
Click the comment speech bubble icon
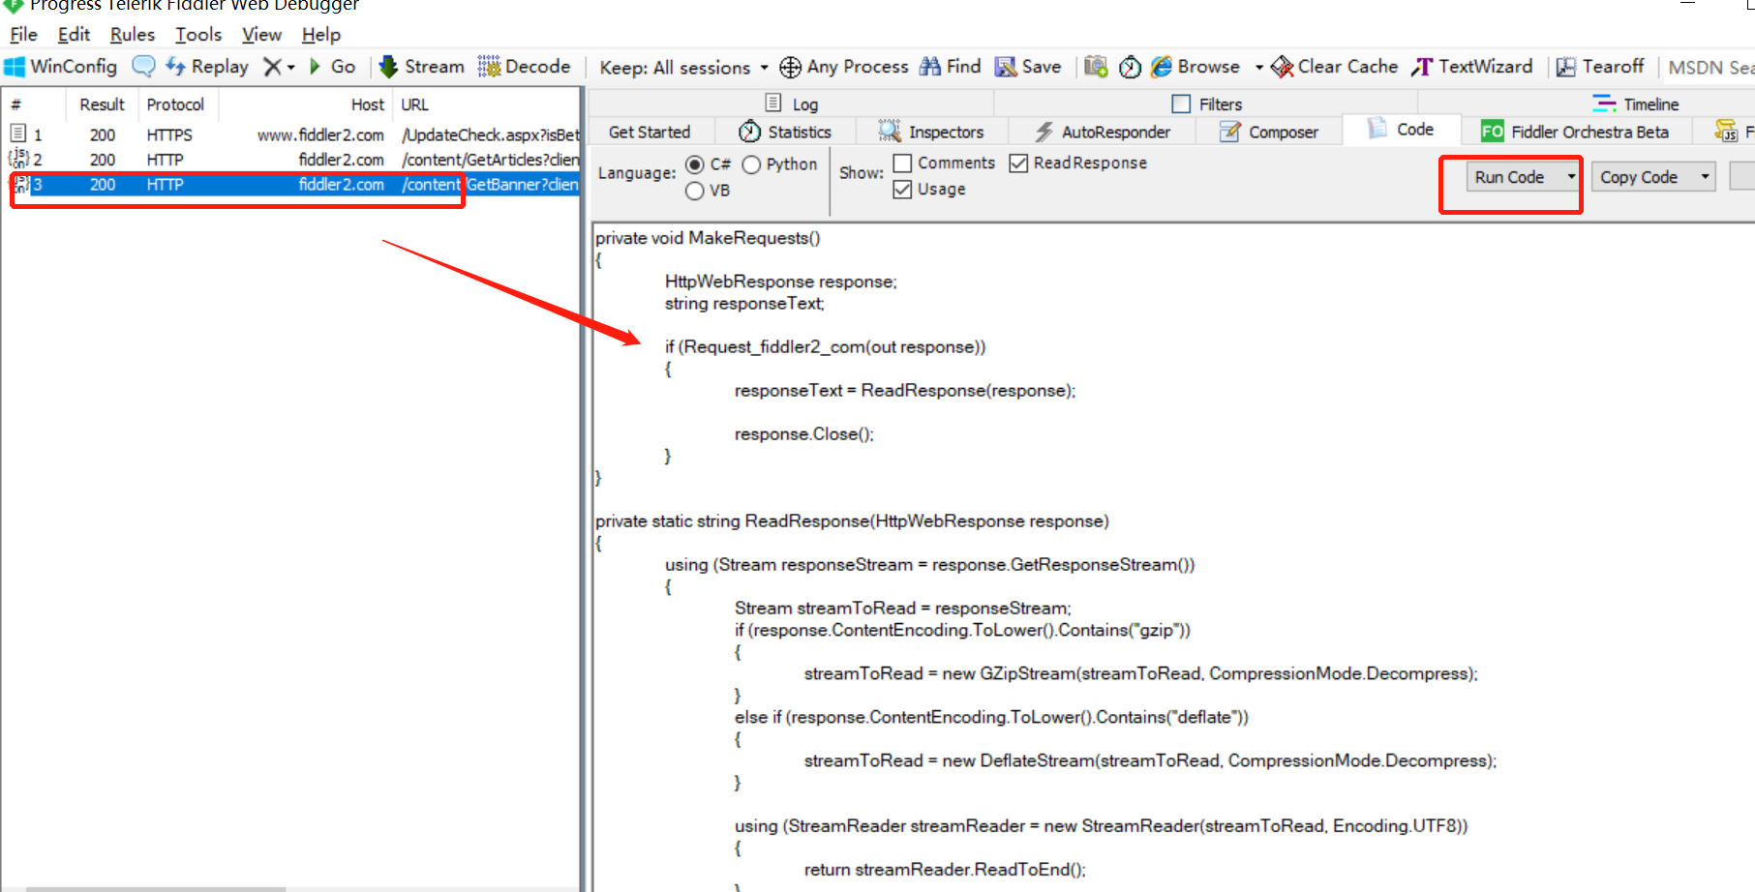pyautogui.click(x=143, y=67)
